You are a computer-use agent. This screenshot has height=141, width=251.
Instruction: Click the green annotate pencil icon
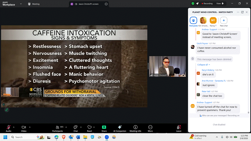(7, 110)
